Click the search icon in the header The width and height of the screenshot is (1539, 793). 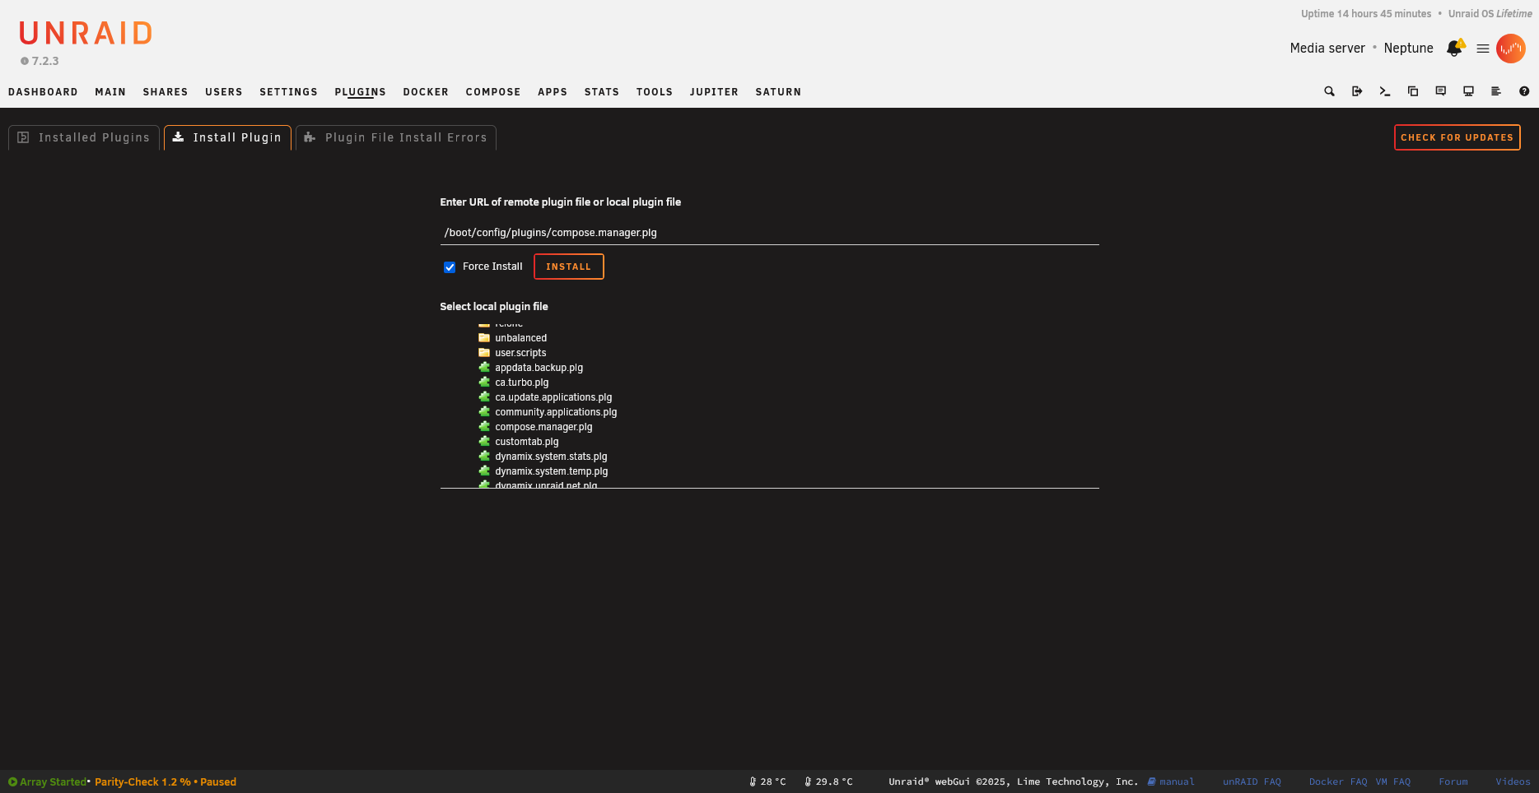point(1329,91)
